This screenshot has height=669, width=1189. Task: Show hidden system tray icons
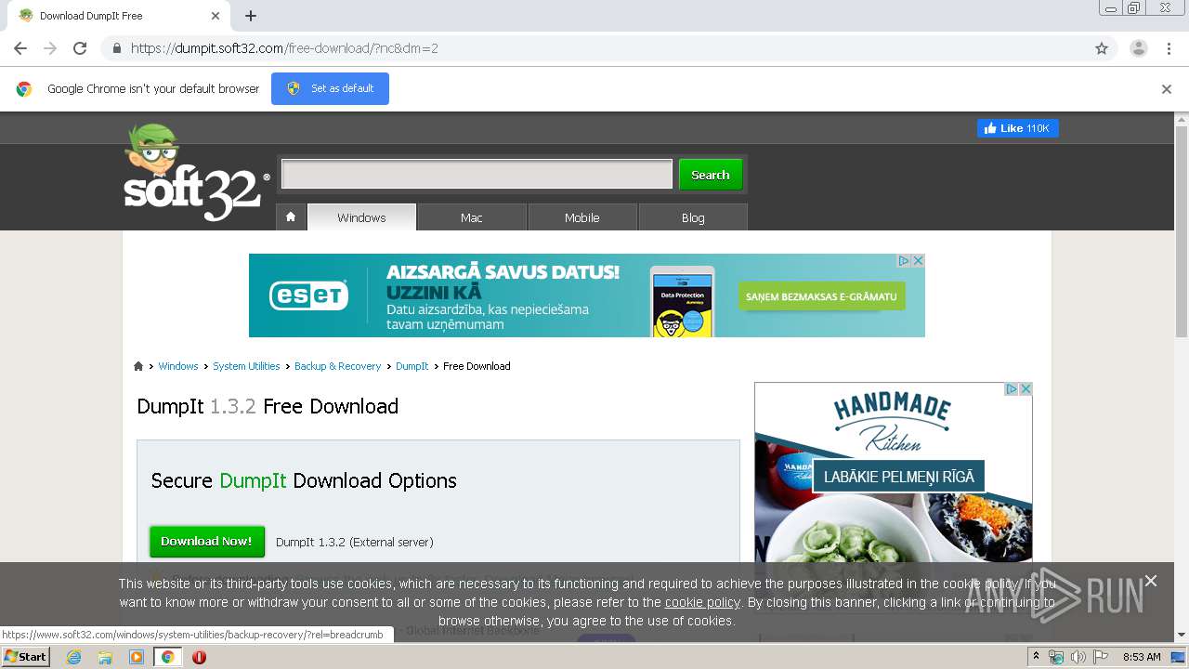1036,657
